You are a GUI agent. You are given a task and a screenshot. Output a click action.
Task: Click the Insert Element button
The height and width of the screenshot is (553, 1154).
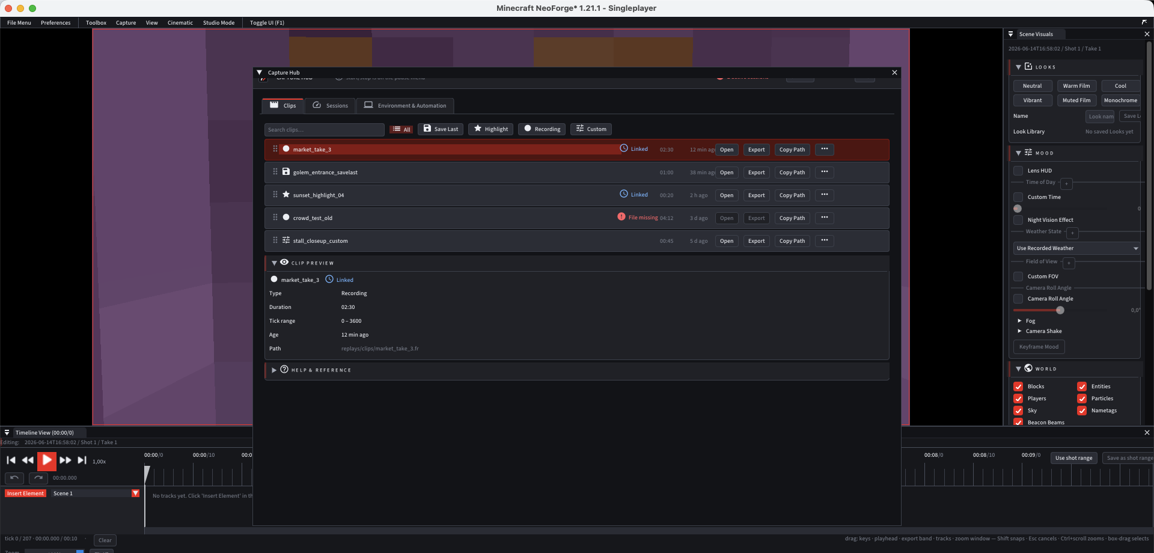click(x=25, y=493)
